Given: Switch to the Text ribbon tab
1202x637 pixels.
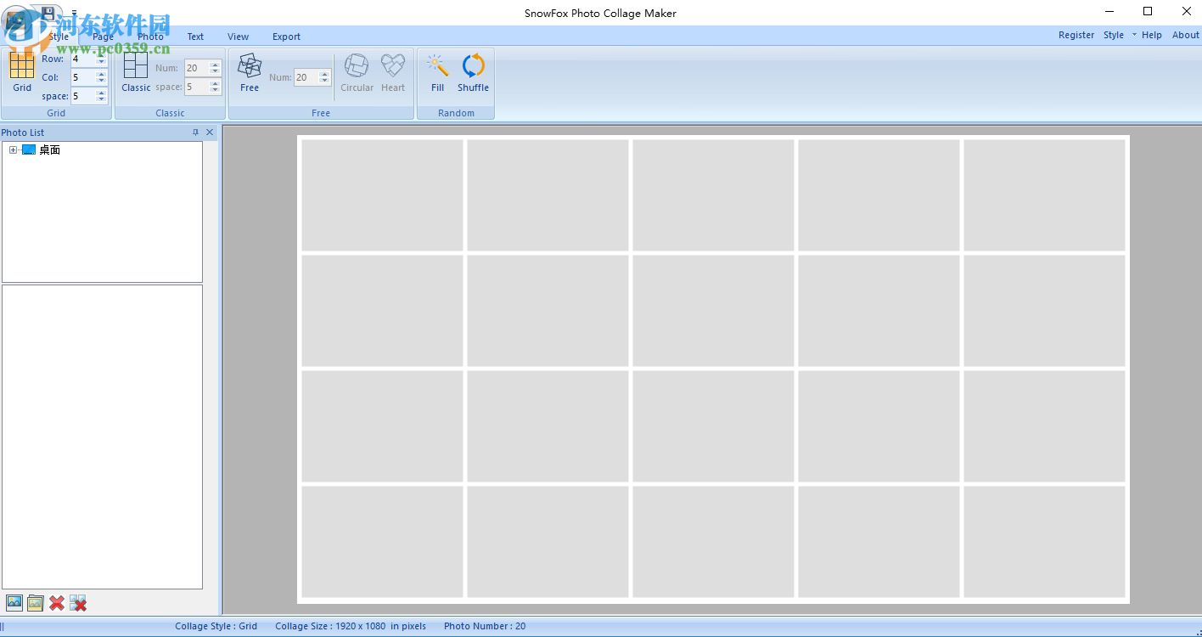Looking at the screenshot, I should [195, 37].
